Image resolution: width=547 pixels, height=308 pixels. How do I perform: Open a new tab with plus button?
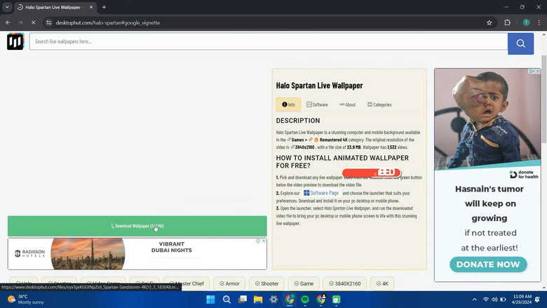point(104,7)
